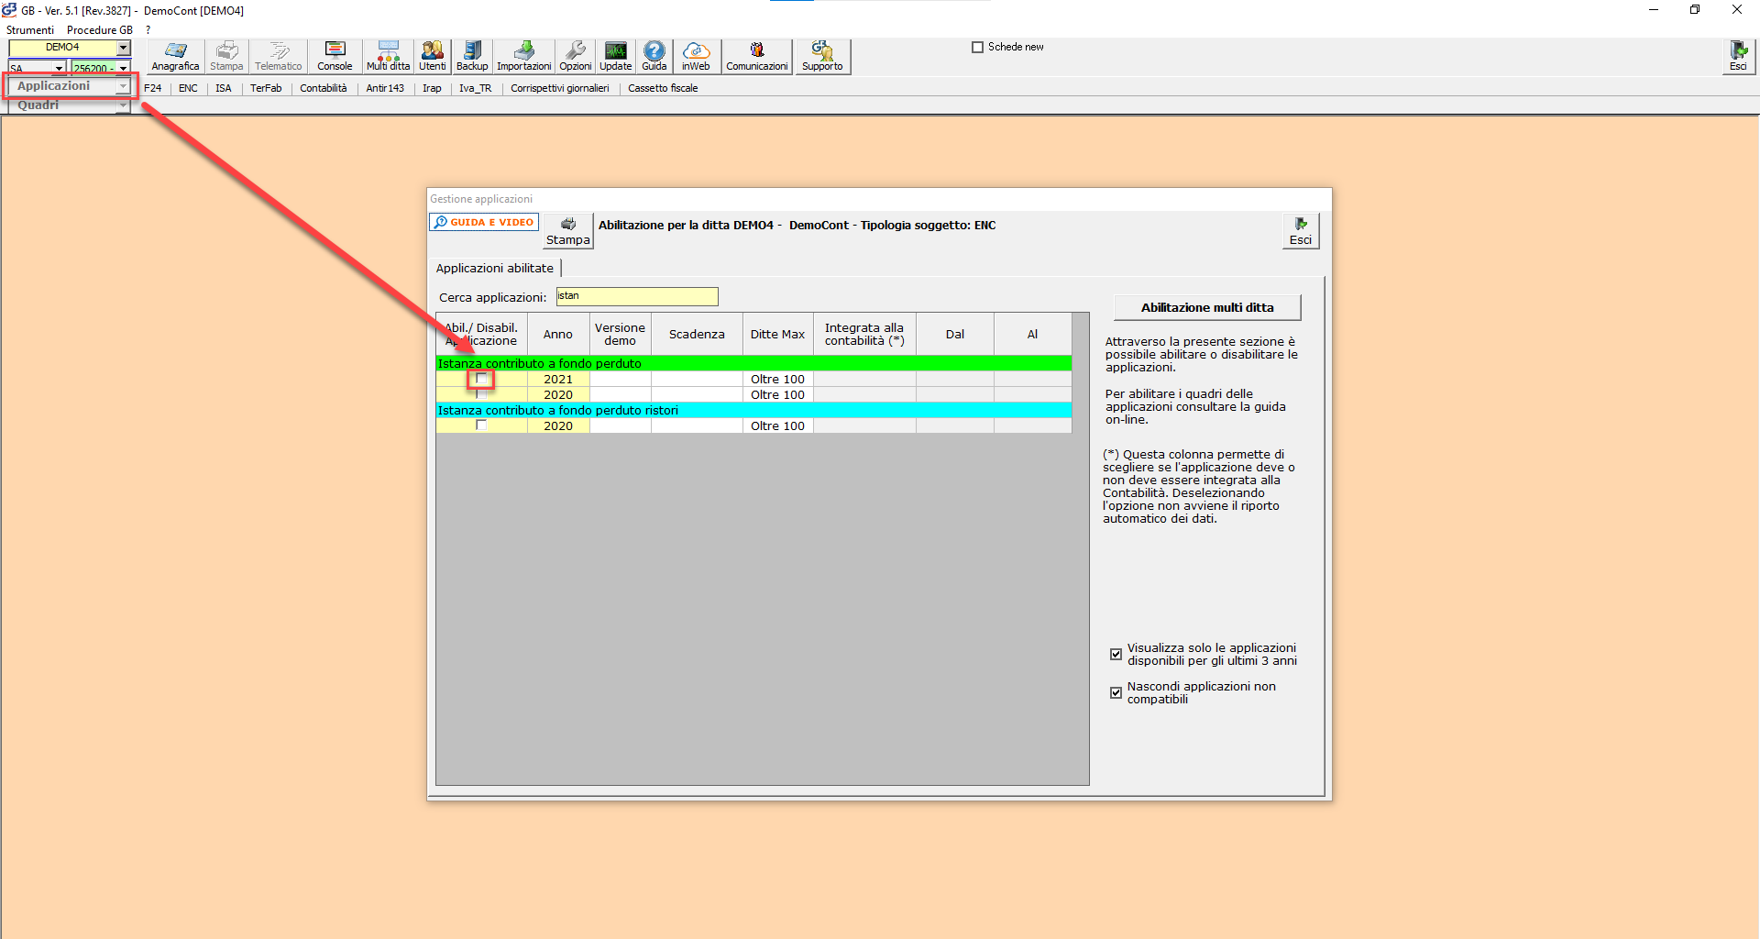Toggle Visualizza solo ultimi 3 anni checkbox
Viewport: 1760px width, 939px height.
1116,654
